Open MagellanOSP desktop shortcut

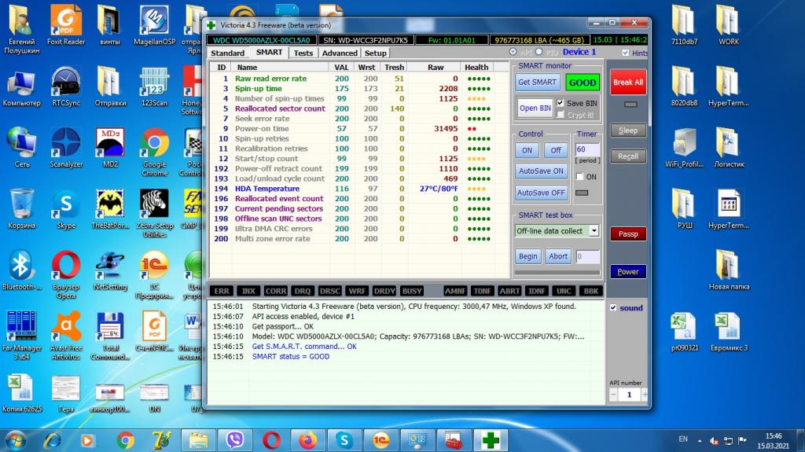coord(155,26)
